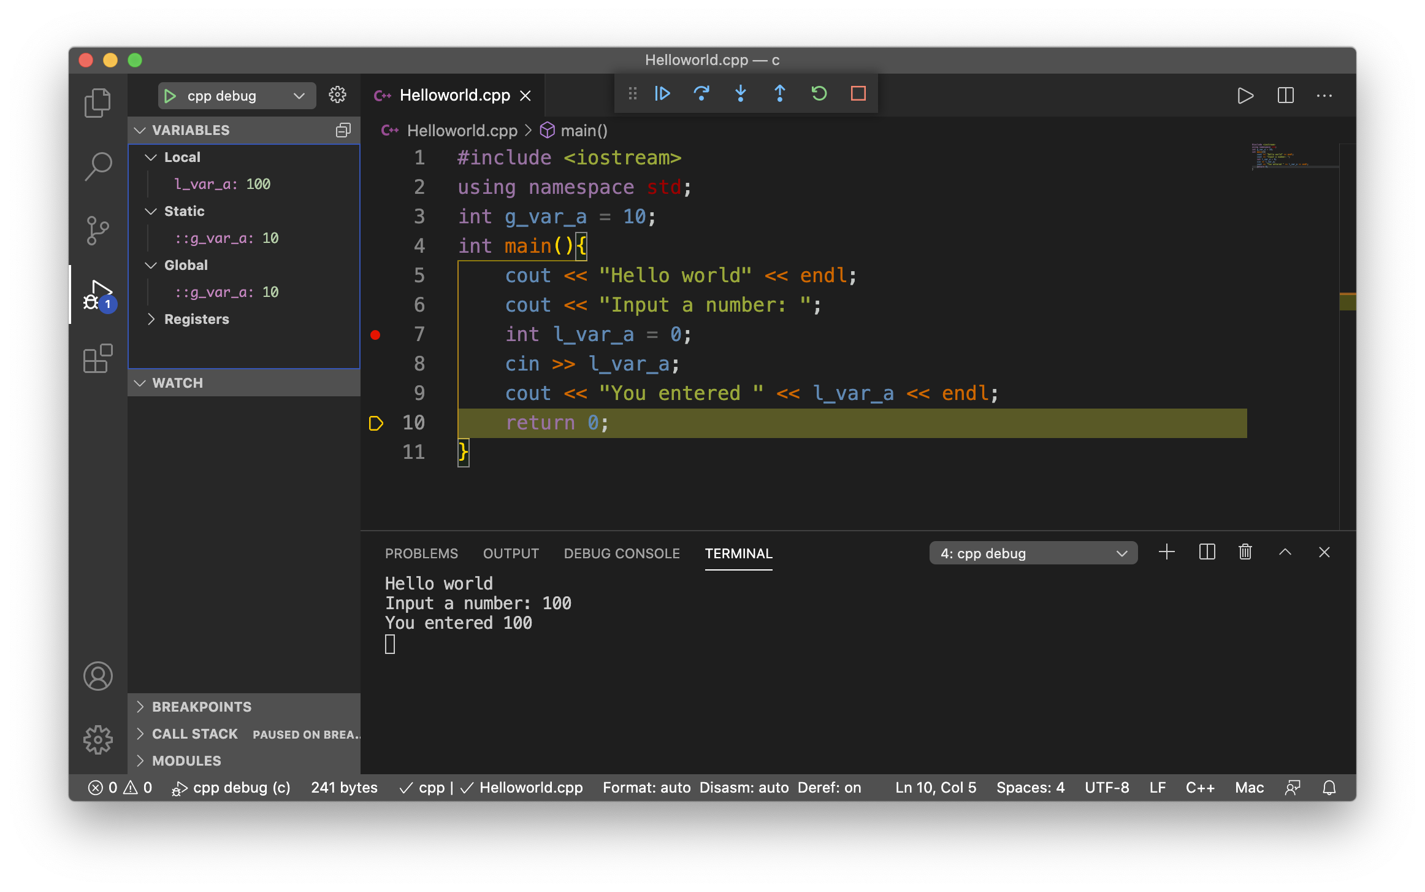Click the split terminal layout button
This screenshot has width=1425, height=892.
pos(1207,553)
